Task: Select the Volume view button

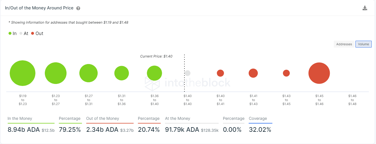Action: (x=363, y=44)
